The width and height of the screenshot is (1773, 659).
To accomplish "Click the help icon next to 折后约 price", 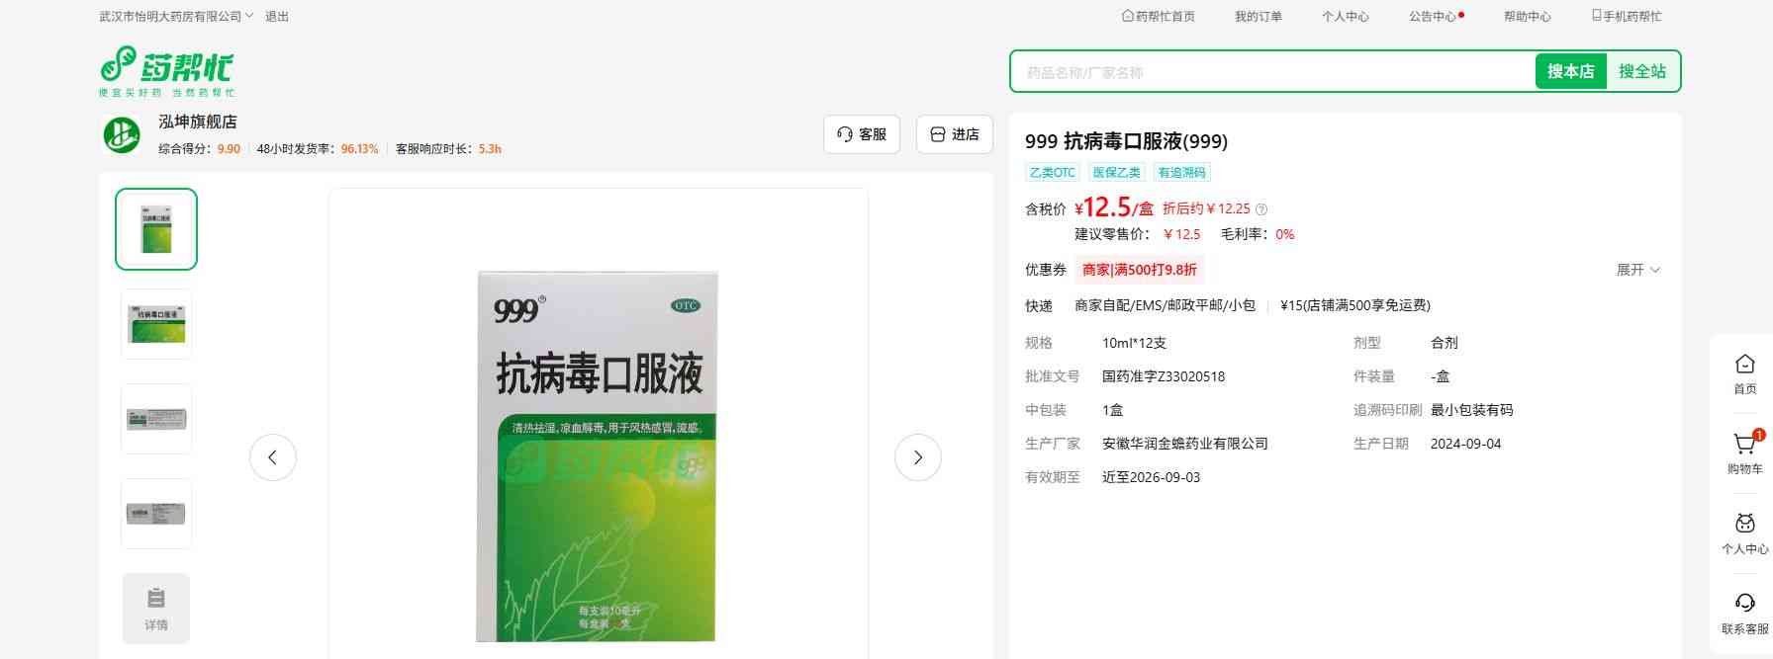I will coord(1261,209).
